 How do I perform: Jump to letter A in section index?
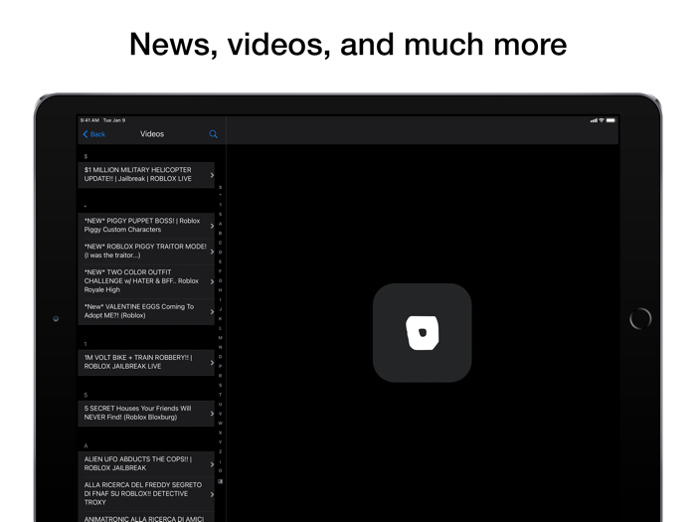click(x=220, y=224)
